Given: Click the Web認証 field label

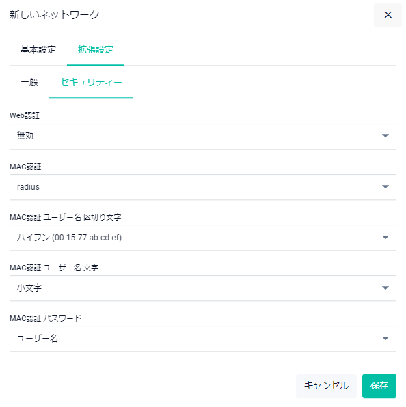Looking at the screenshot, I should pos(25,115).
